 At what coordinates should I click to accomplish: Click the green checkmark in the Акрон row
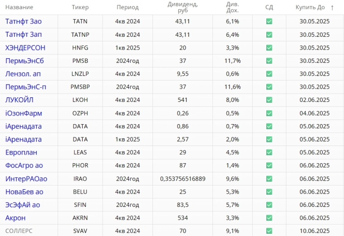pyautogui.click(x=269, y=218)
